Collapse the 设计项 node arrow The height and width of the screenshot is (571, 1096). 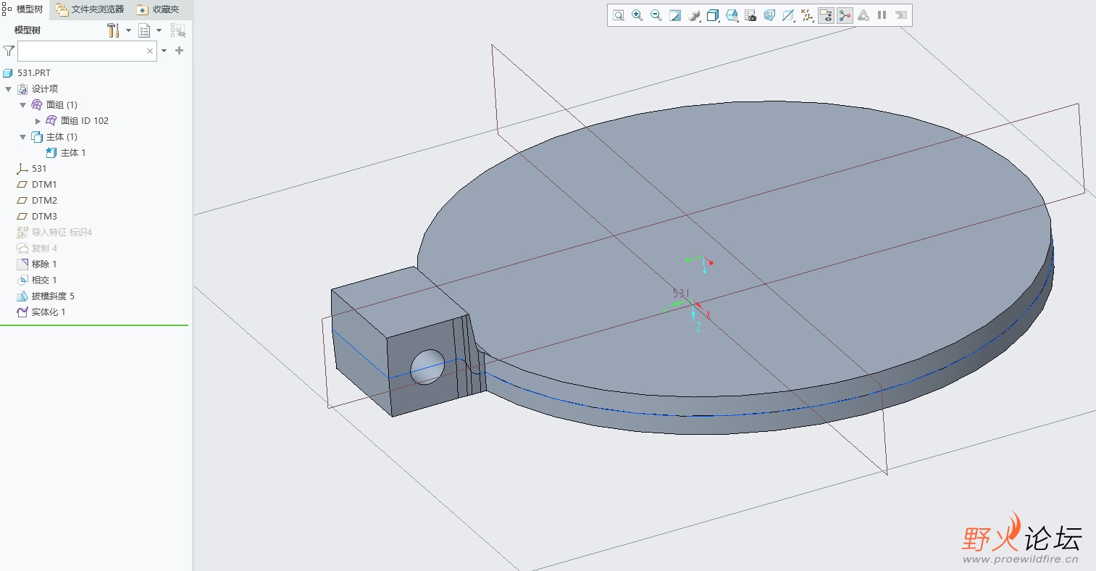point(9,89)
